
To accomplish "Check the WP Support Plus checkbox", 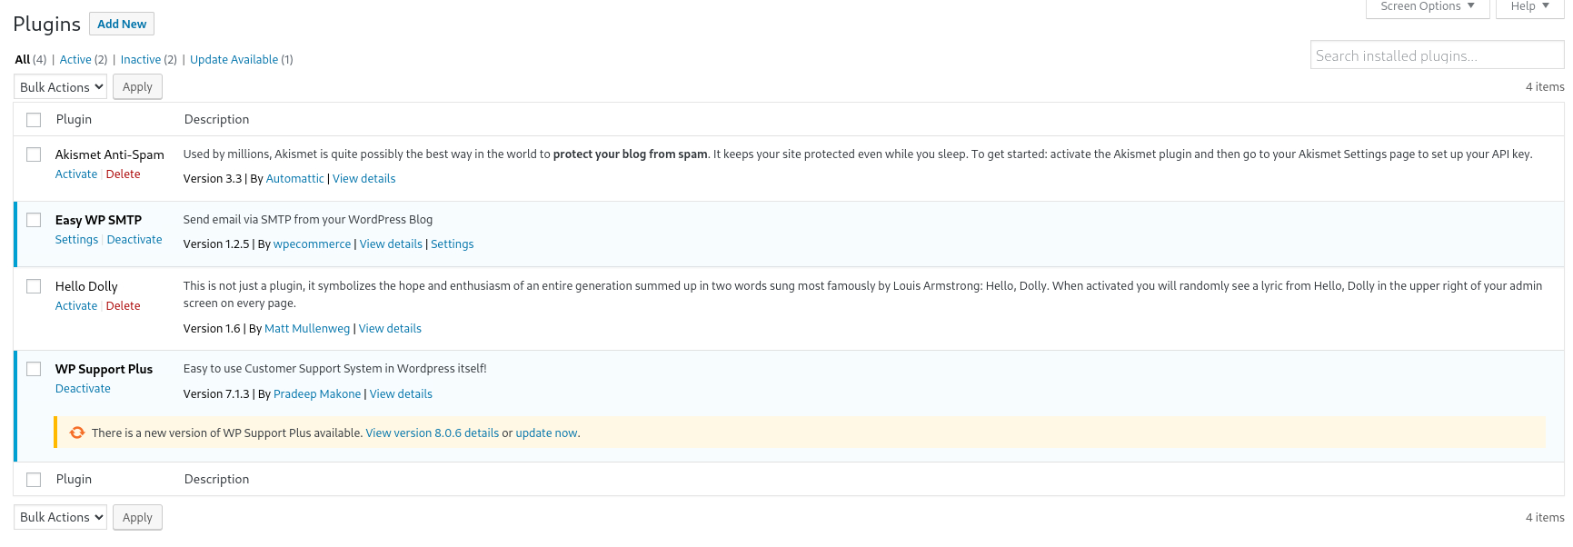I will [x=34, y=369].
